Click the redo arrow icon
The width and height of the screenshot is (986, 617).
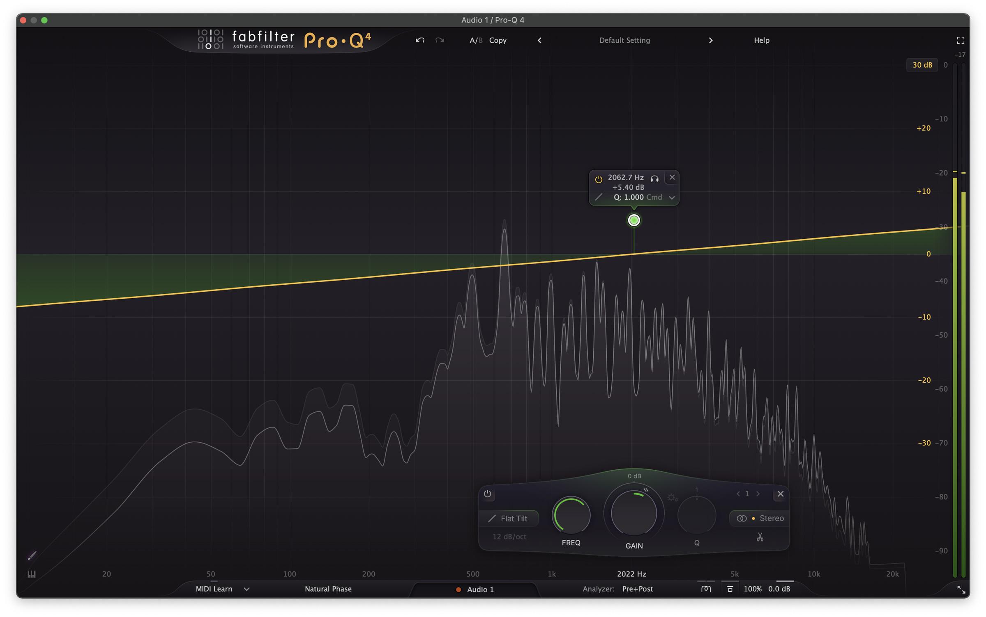click(x=440, y=40)
